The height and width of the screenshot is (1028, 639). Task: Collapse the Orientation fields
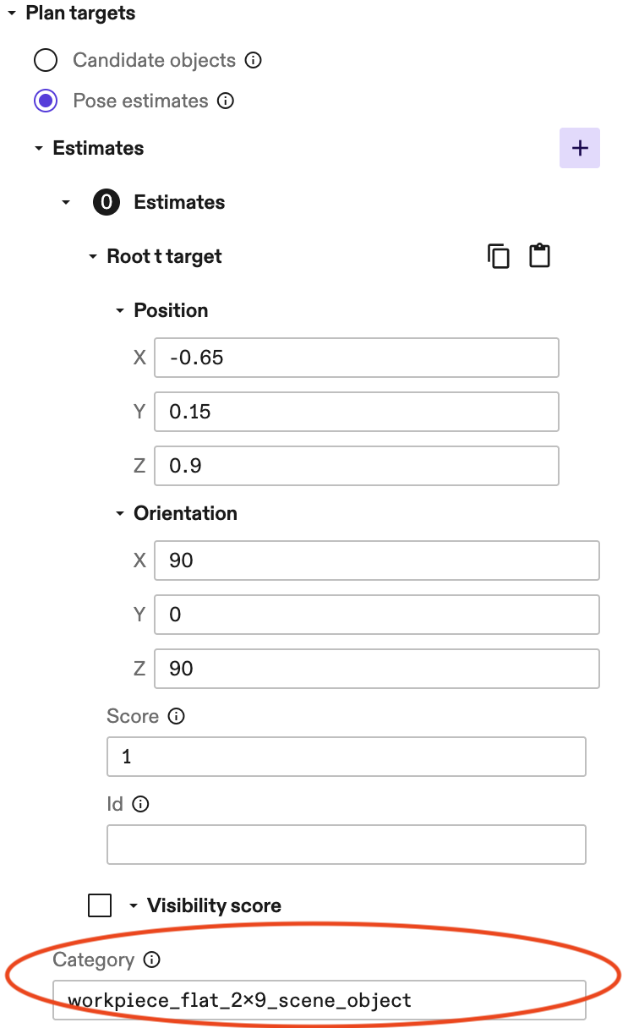coord(120,513)
